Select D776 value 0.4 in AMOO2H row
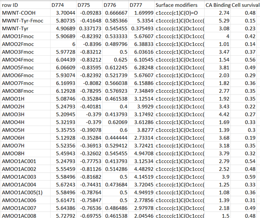Viewport: 260px width, 218px height. coord(116,107)
